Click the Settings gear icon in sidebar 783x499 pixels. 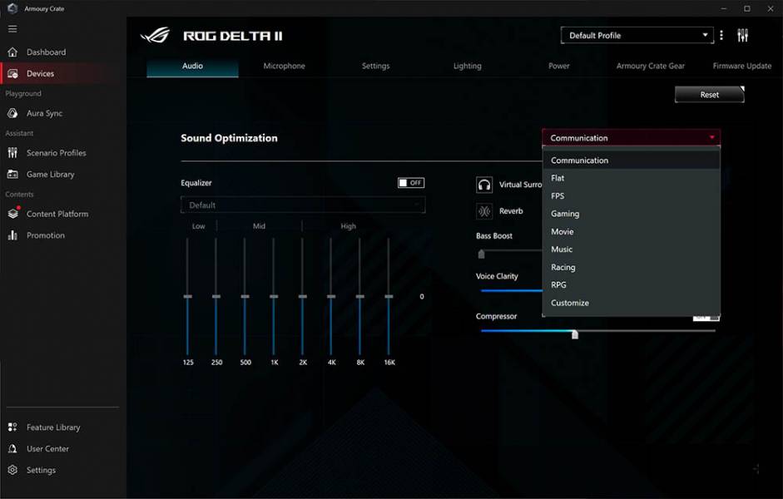pos(13,470)
